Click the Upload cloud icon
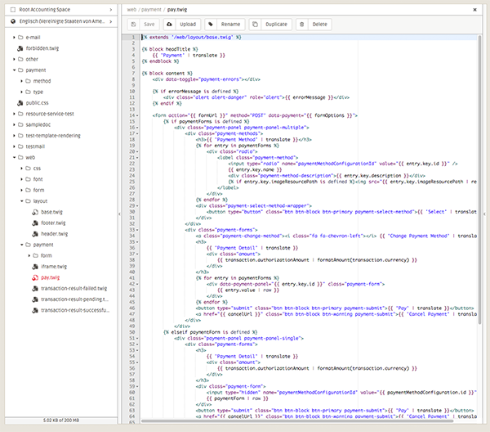This screenshot has width=490, height=432. (x=169, y=25)
